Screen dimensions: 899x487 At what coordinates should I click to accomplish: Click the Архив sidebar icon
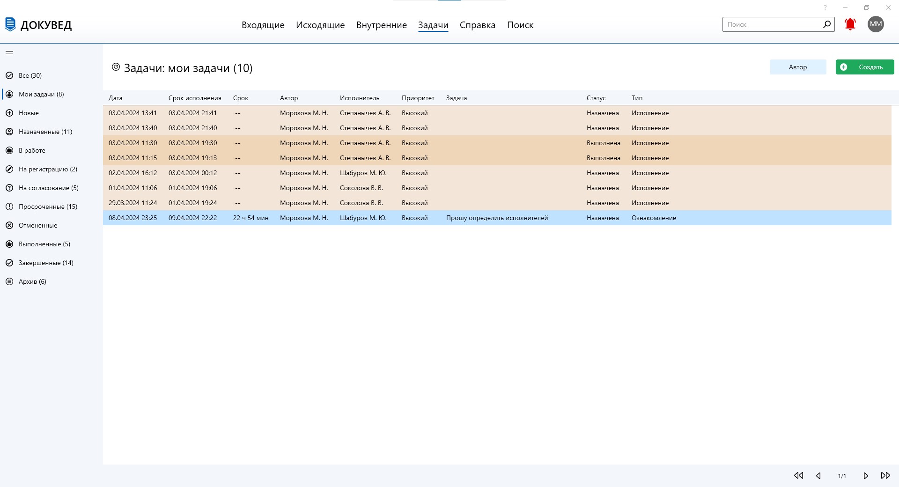(9, 281)
